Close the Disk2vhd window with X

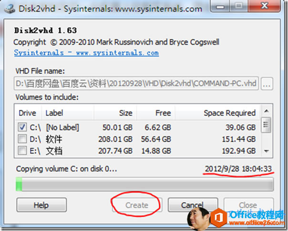(264, 6)
